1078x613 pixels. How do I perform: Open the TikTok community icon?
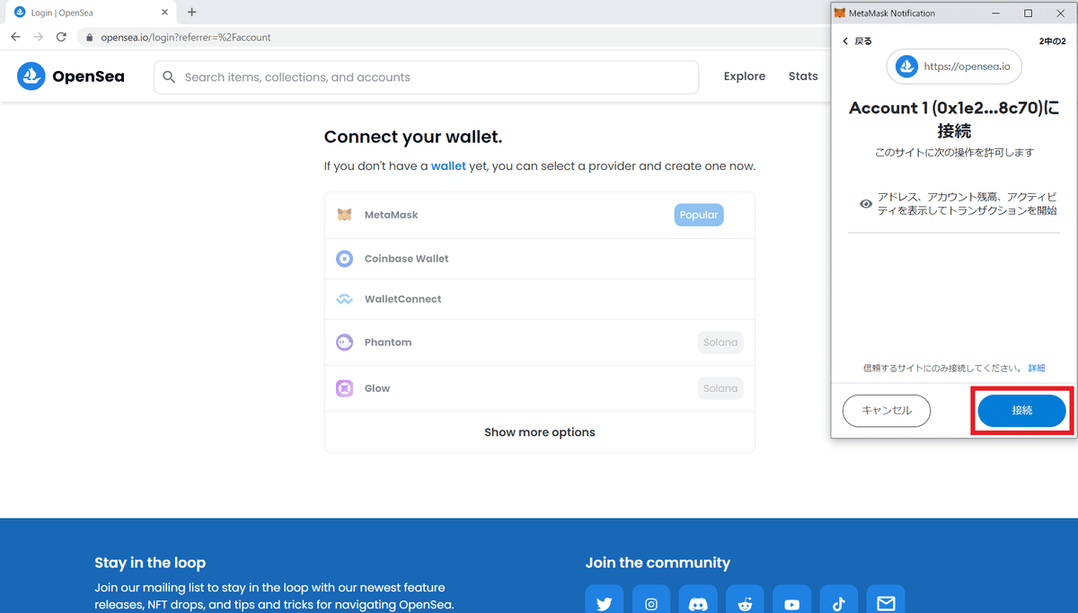(839, 603)
